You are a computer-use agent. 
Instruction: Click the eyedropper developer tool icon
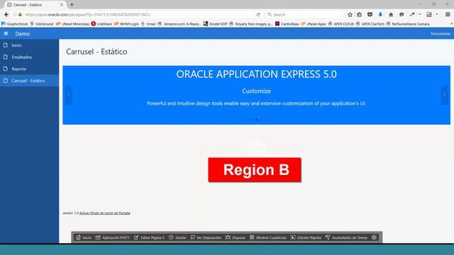coord(412,14)
